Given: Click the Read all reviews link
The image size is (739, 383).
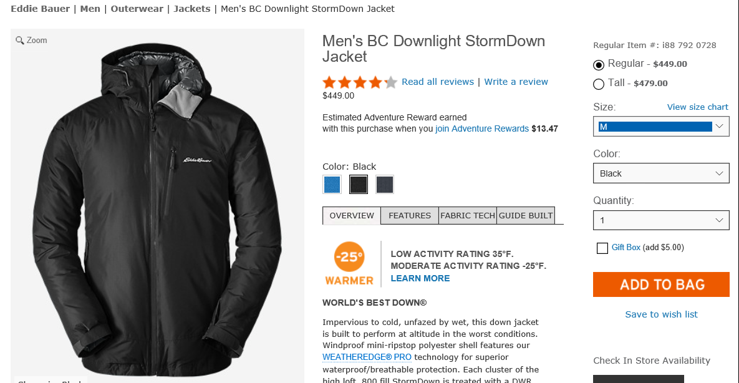Looking at the screenshot, I should click(x=438, y=82).
